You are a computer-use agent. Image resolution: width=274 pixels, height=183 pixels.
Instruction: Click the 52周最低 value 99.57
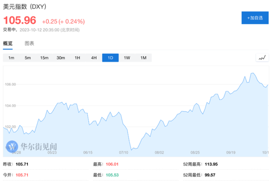pos(210,175)
